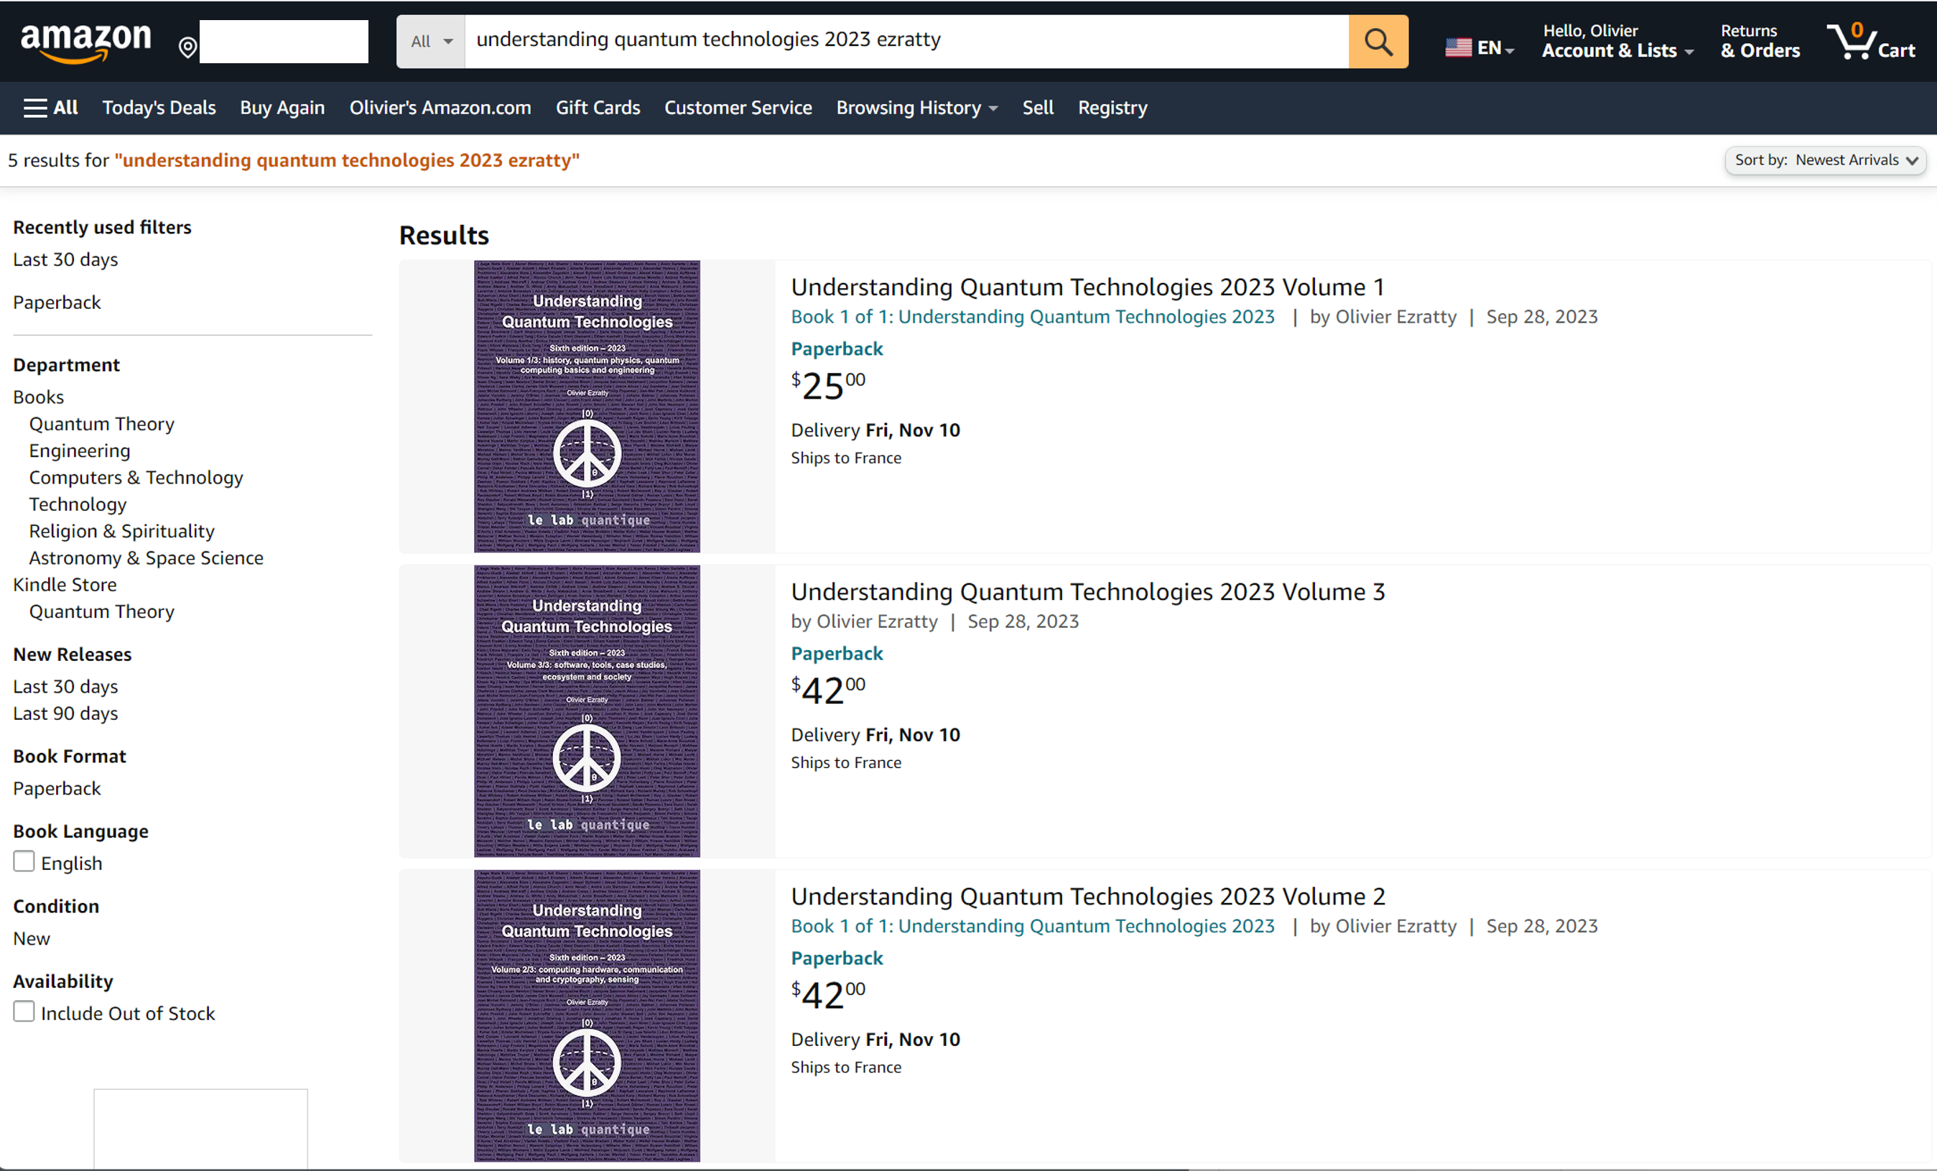This screenshot has height=1171, width=1937.
Task: Select Last 30 days under New Releases
Action: (x=65, y=687)
